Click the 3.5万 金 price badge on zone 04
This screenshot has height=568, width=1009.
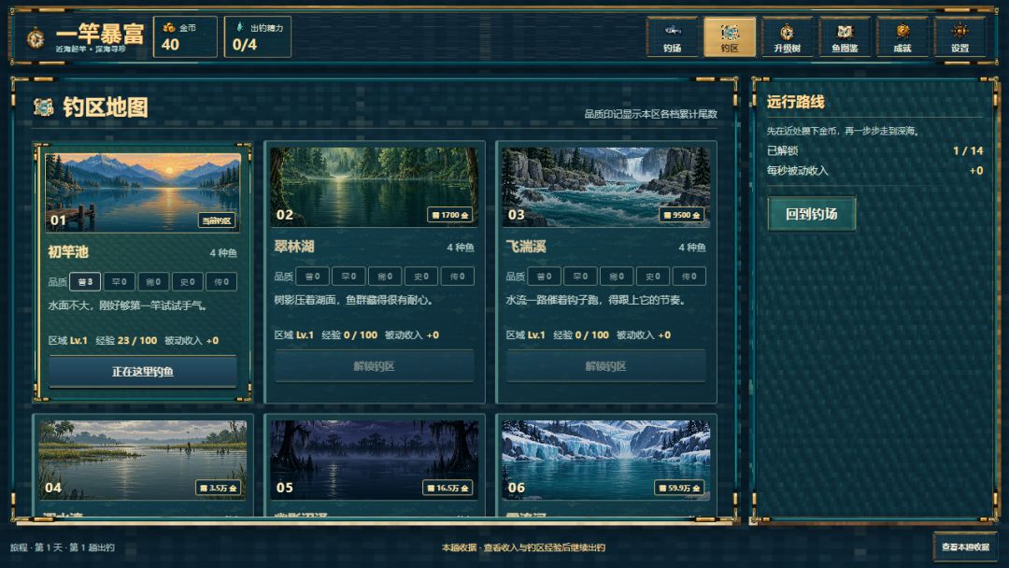[x=218, y=489]
